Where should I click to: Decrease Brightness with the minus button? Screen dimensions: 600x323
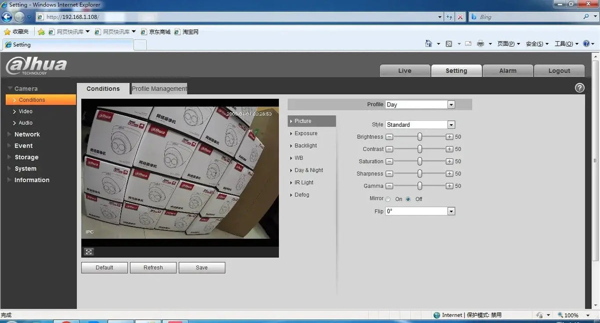click(x=389, y=137)
